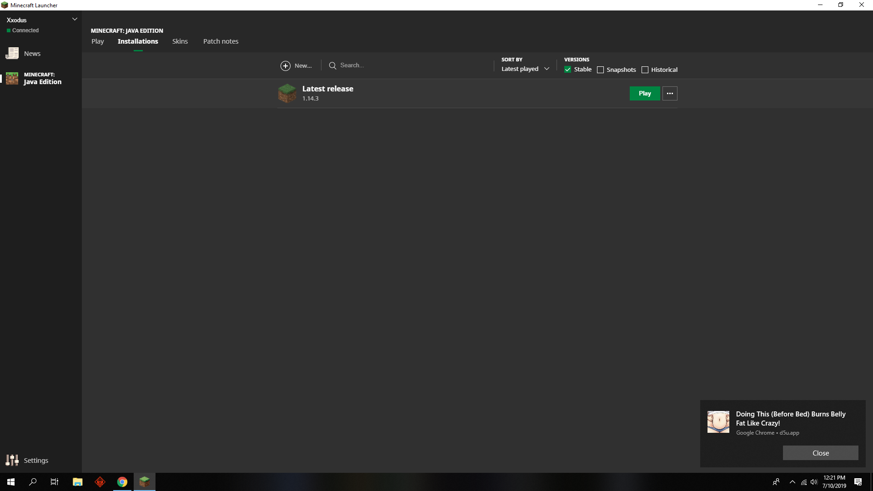Viewport: 873px width, 491px height.
Task: Open the Patch notes tab
Action: point(221,41)
